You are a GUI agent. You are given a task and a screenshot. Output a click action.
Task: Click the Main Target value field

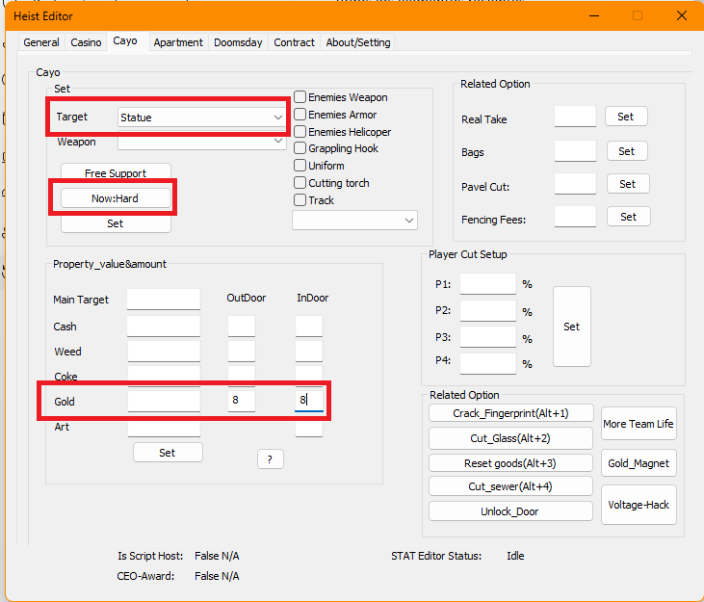pos(164,299)
